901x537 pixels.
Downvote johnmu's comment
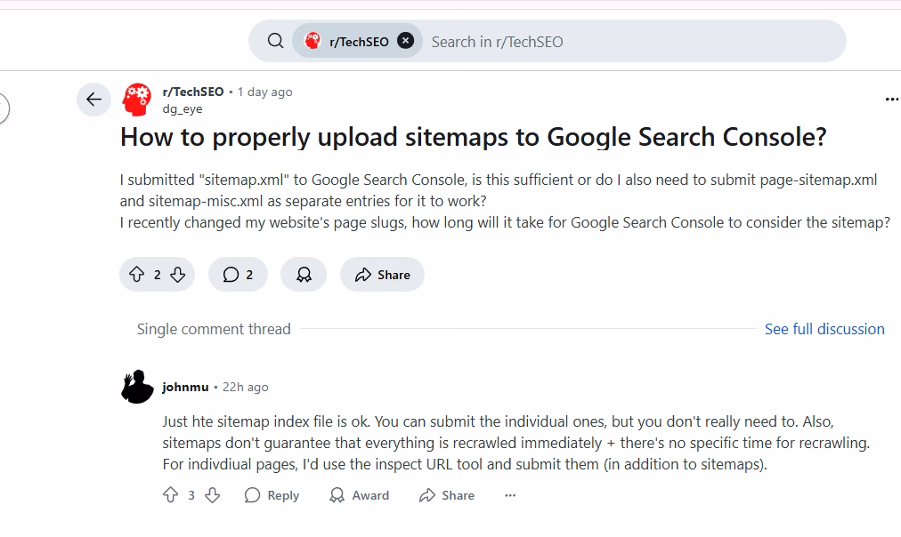(212, 495)
